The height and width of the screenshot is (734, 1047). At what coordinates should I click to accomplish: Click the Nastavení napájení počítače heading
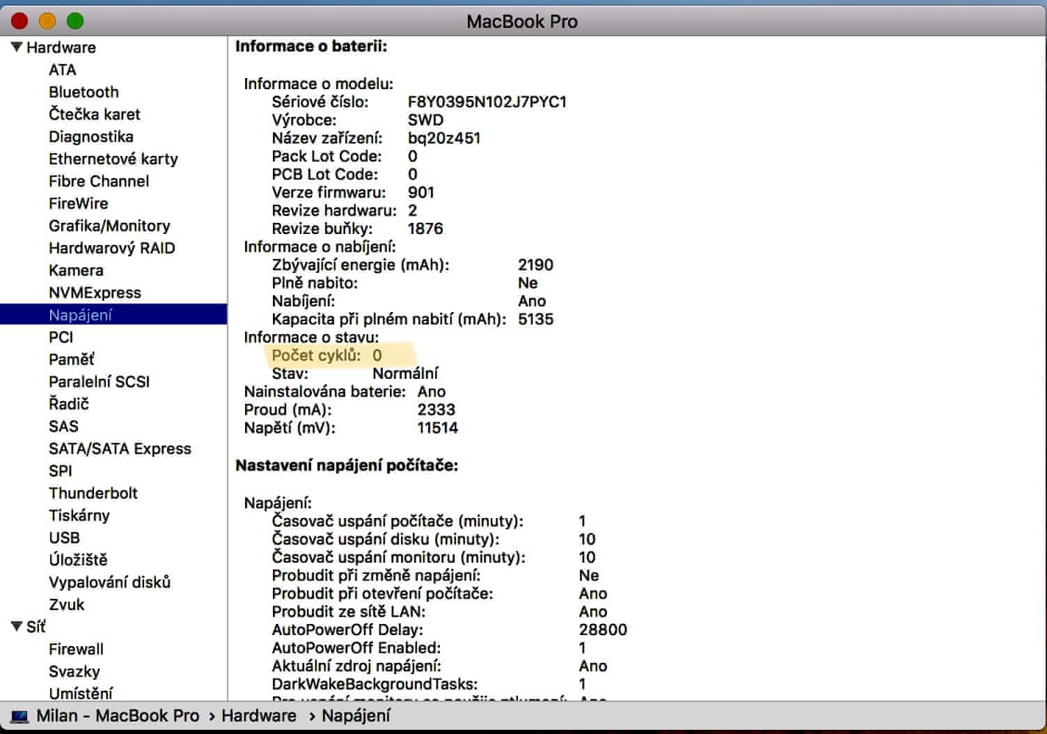(x=347, y=465)
